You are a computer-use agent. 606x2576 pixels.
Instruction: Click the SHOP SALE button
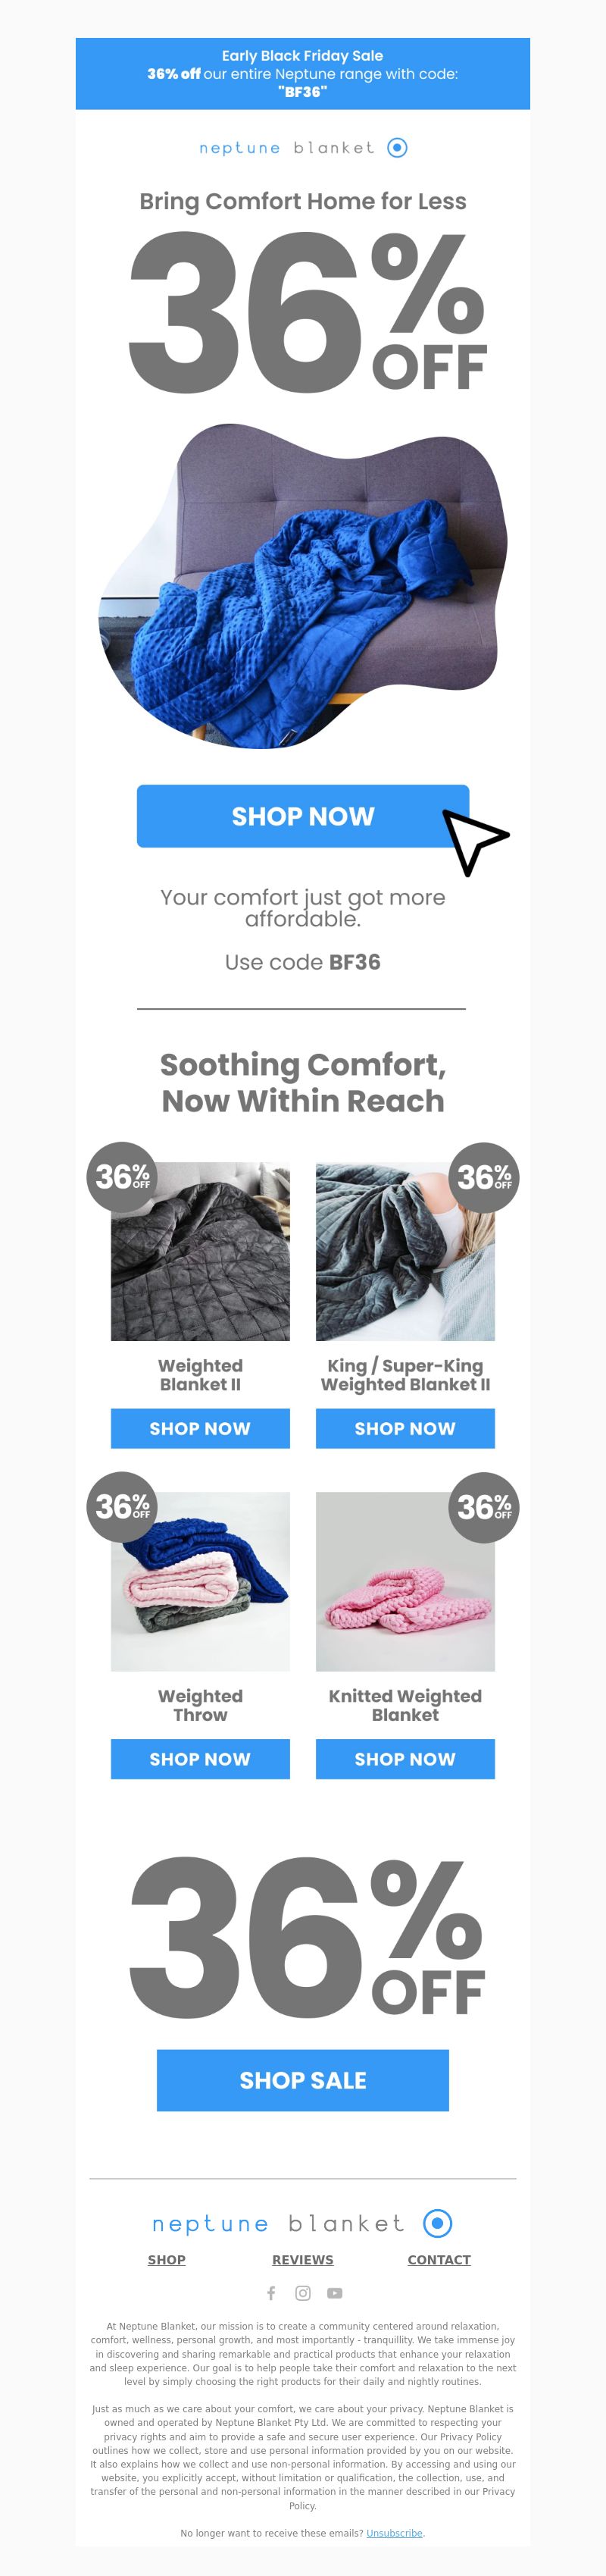point(303,2080)
